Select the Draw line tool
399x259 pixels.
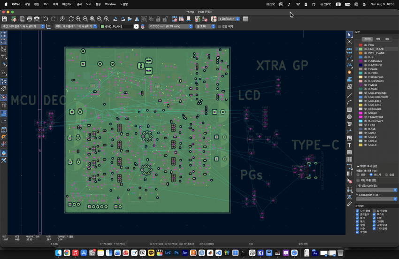[x=349, y=96]
